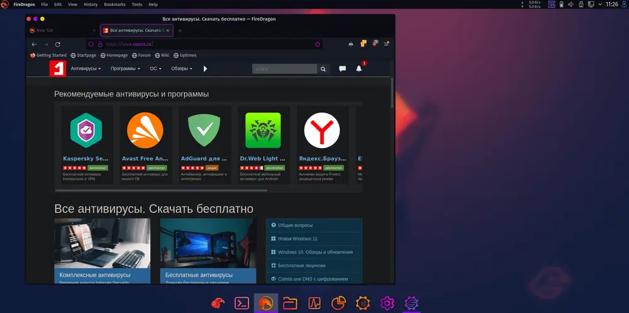Click the play arrow in site navigation

[x=205, y=69]
